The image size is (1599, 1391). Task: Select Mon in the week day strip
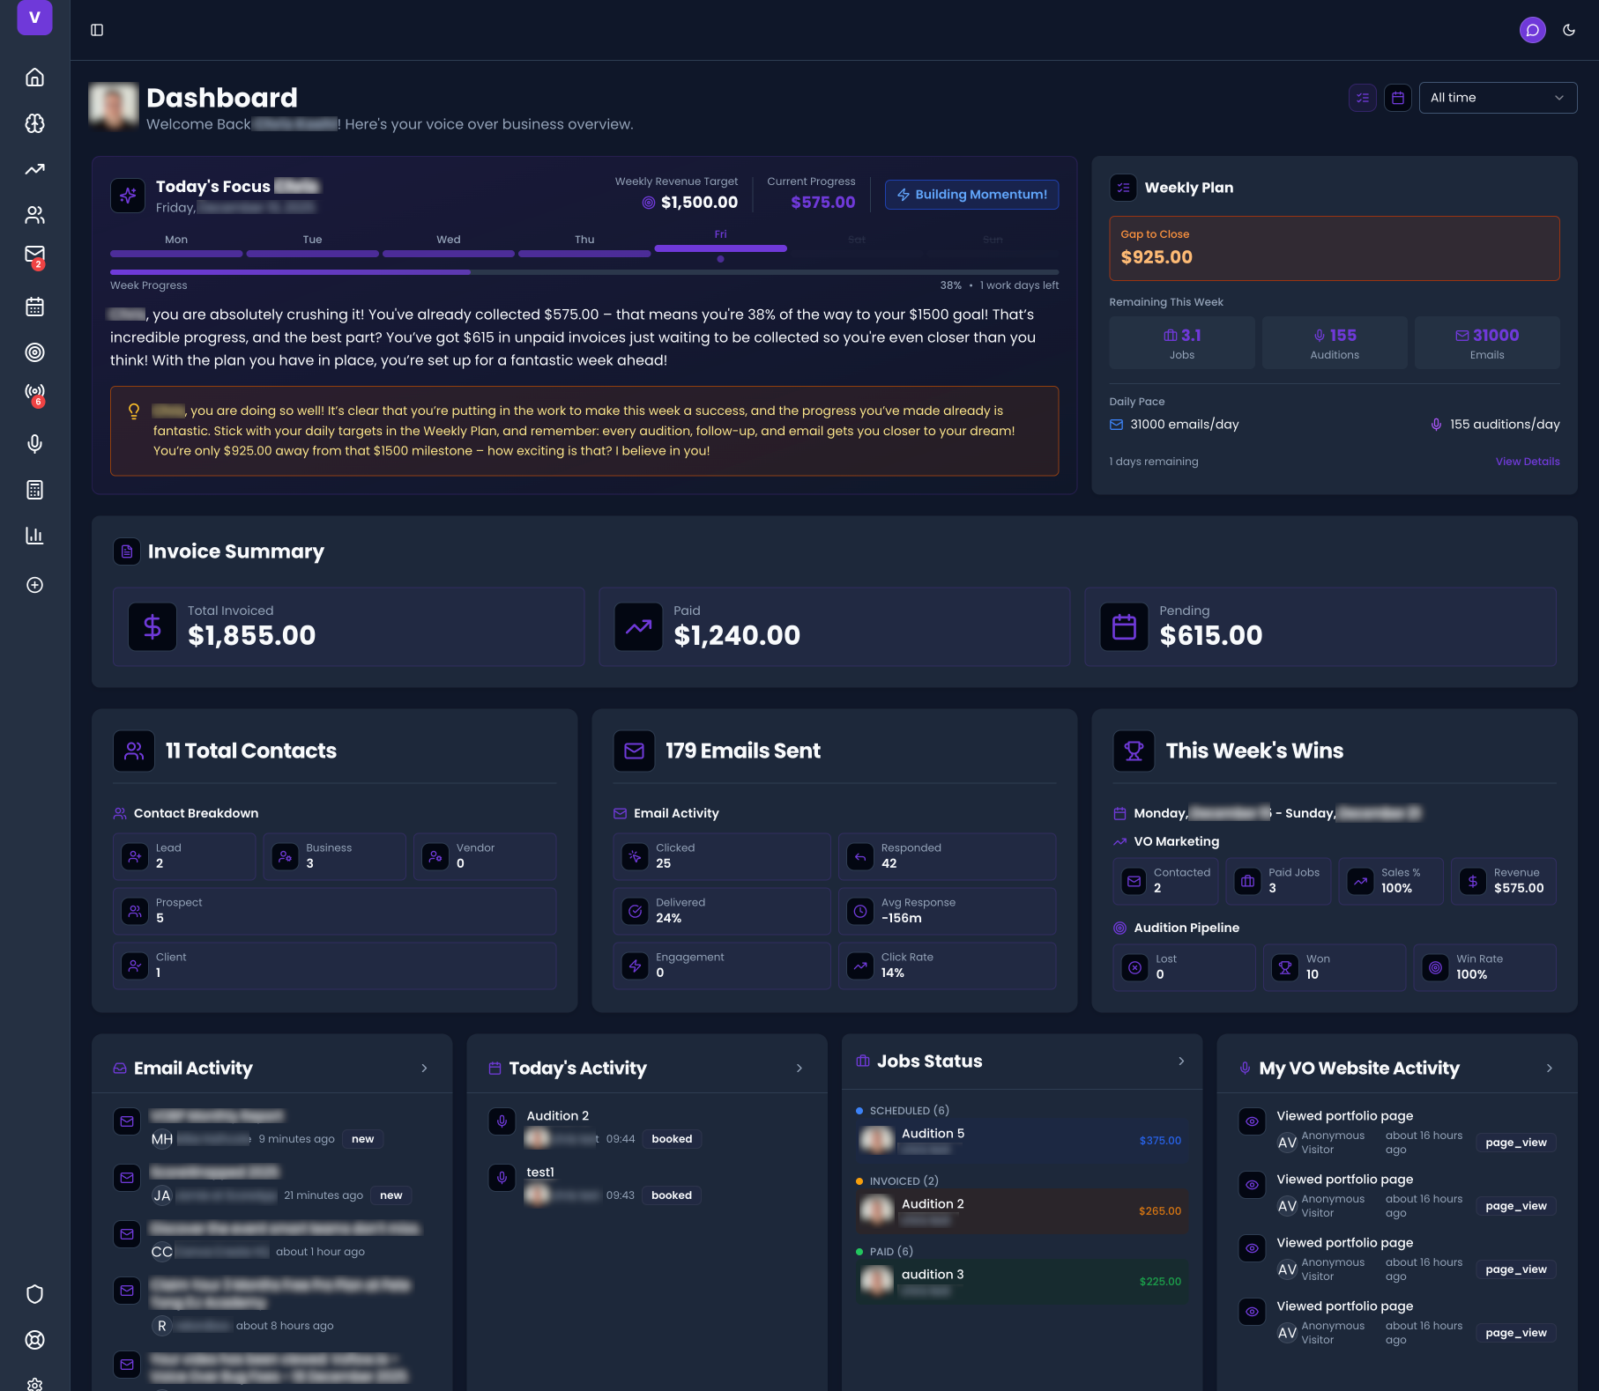tap(176, 246)
